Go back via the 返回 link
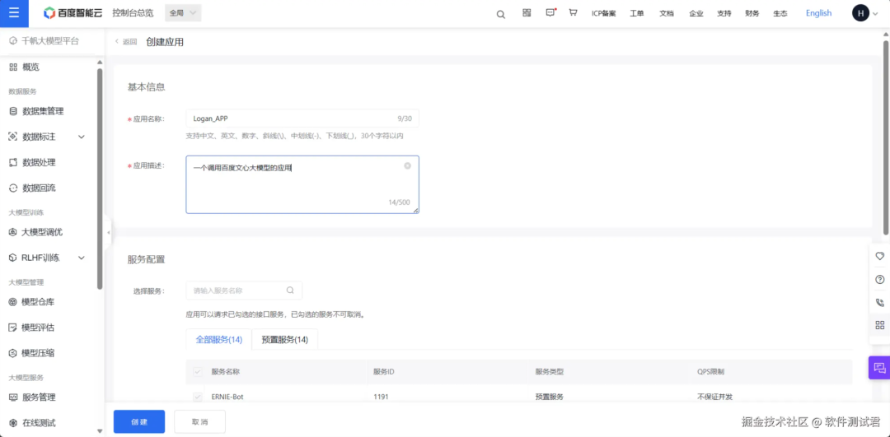The width and height of the screenshot is (890, 437). [126, 41]
